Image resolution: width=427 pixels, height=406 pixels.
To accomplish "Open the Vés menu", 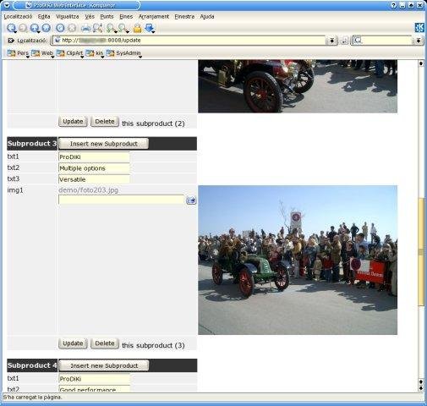I will 90,17.
